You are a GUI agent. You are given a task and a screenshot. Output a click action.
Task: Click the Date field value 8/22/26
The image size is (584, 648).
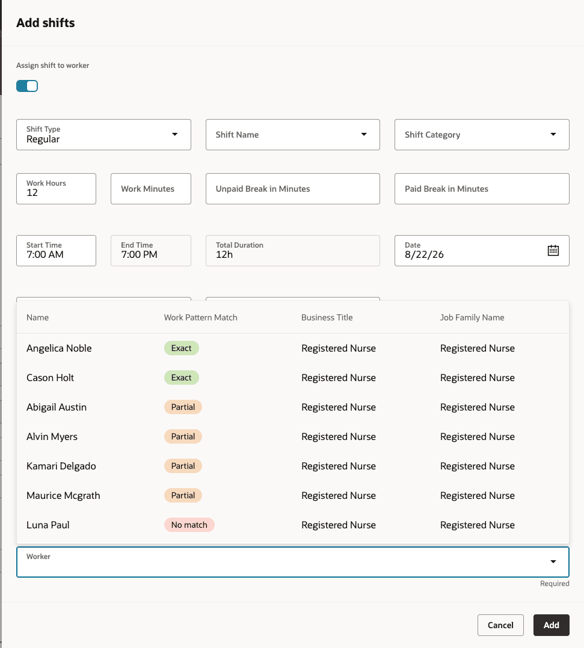coord(424,255)
